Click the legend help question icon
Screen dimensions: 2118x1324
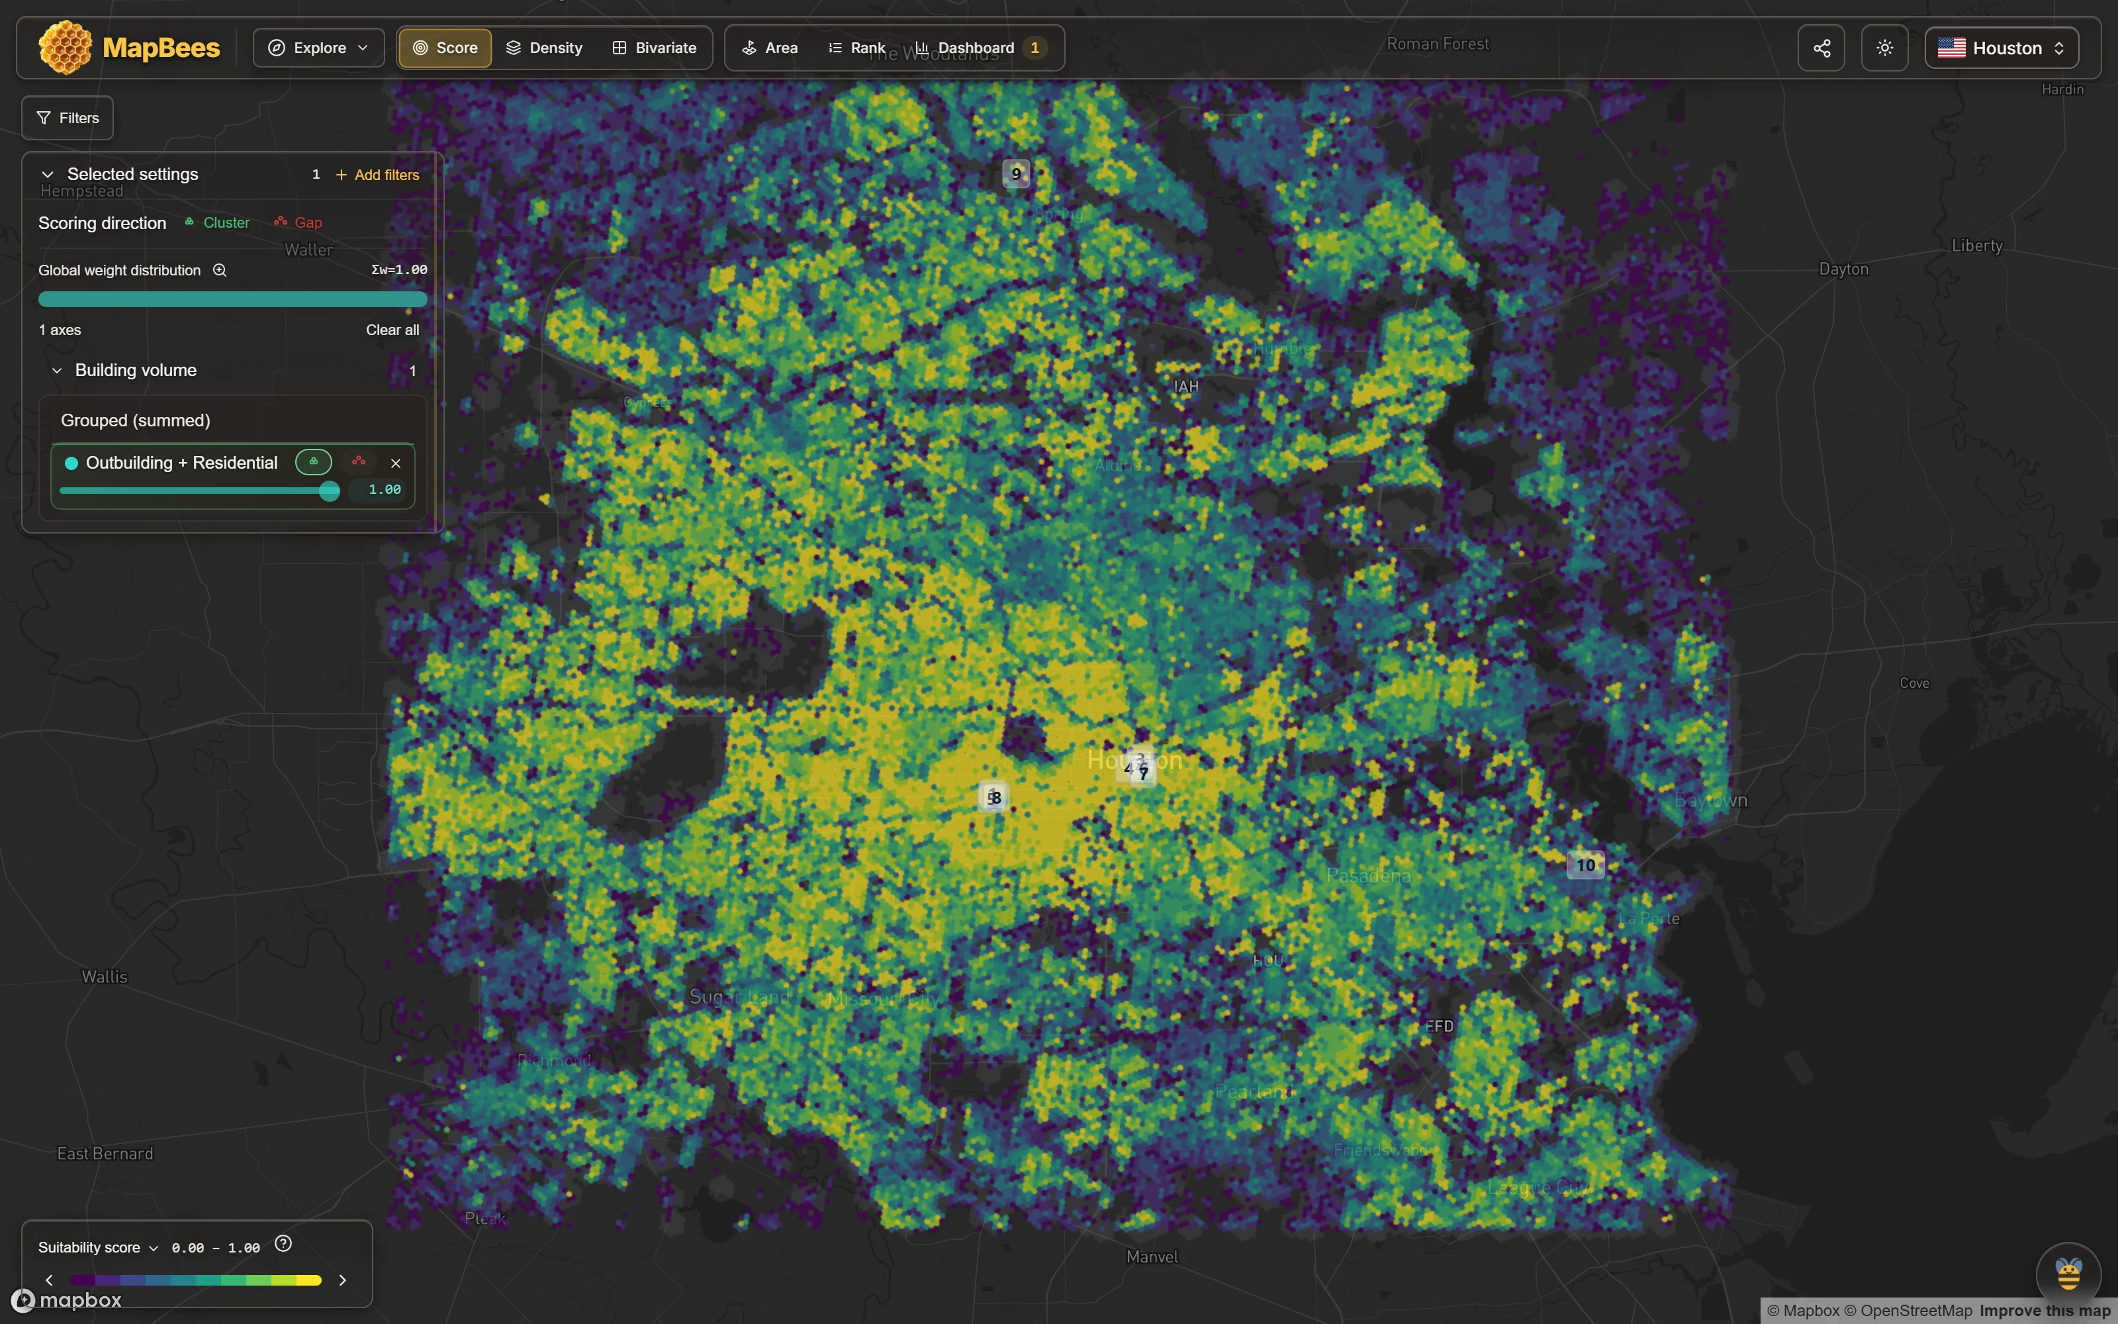coord(283,1243)
